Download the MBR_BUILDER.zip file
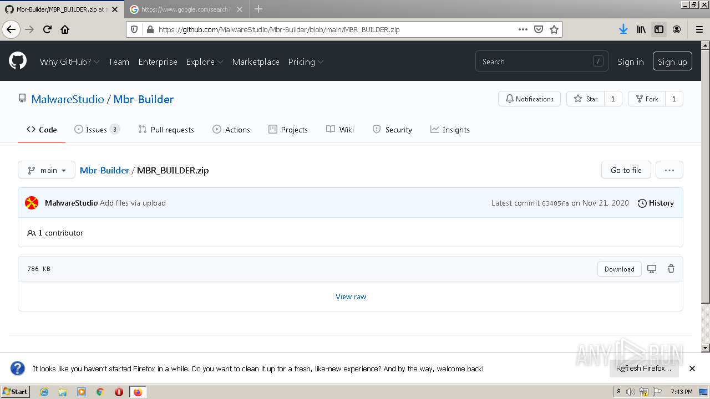 click(619, 269)
